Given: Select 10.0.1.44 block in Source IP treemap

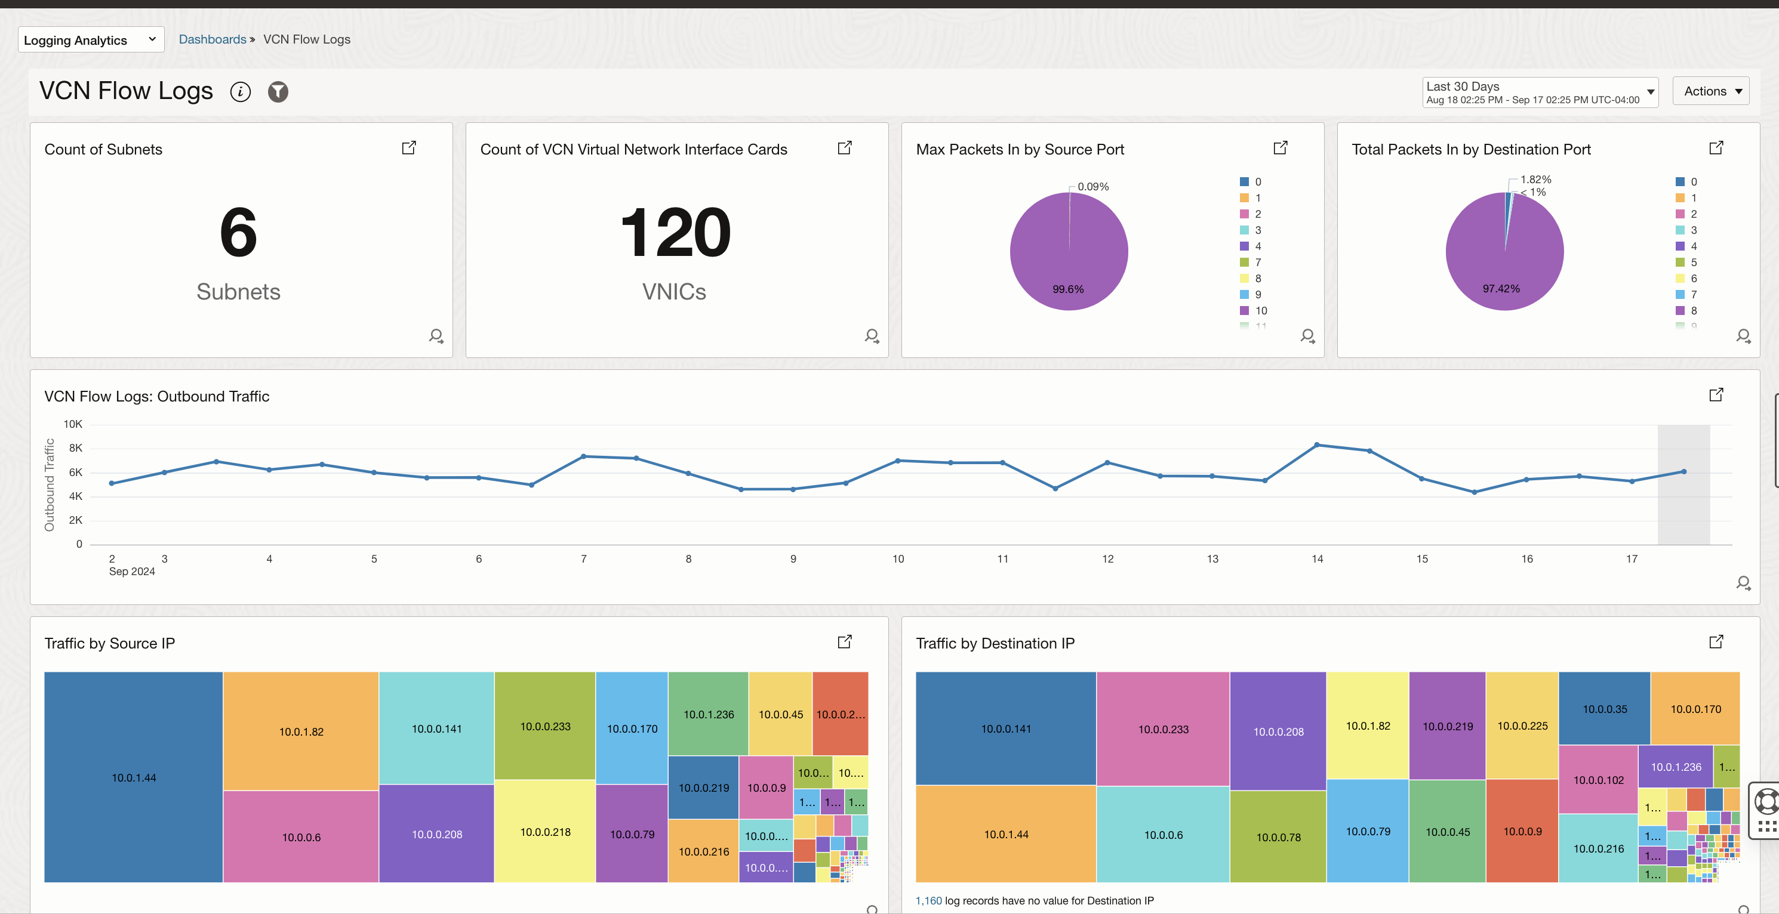Looking at the screenshot, I should 133,777.
